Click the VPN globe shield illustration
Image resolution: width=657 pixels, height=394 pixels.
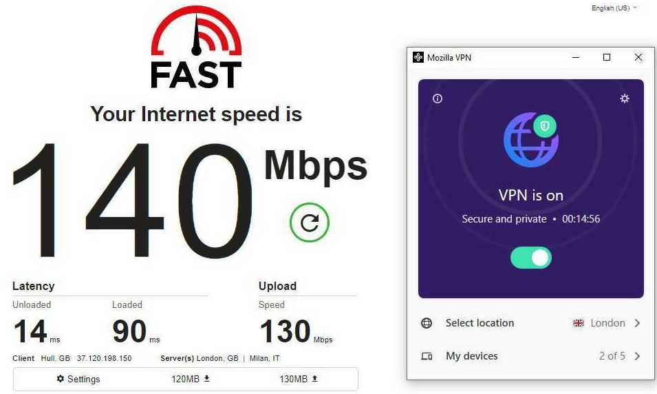pos(531,140)
